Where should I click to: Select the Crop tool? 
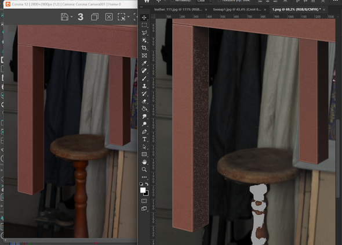tap(144, 48)
